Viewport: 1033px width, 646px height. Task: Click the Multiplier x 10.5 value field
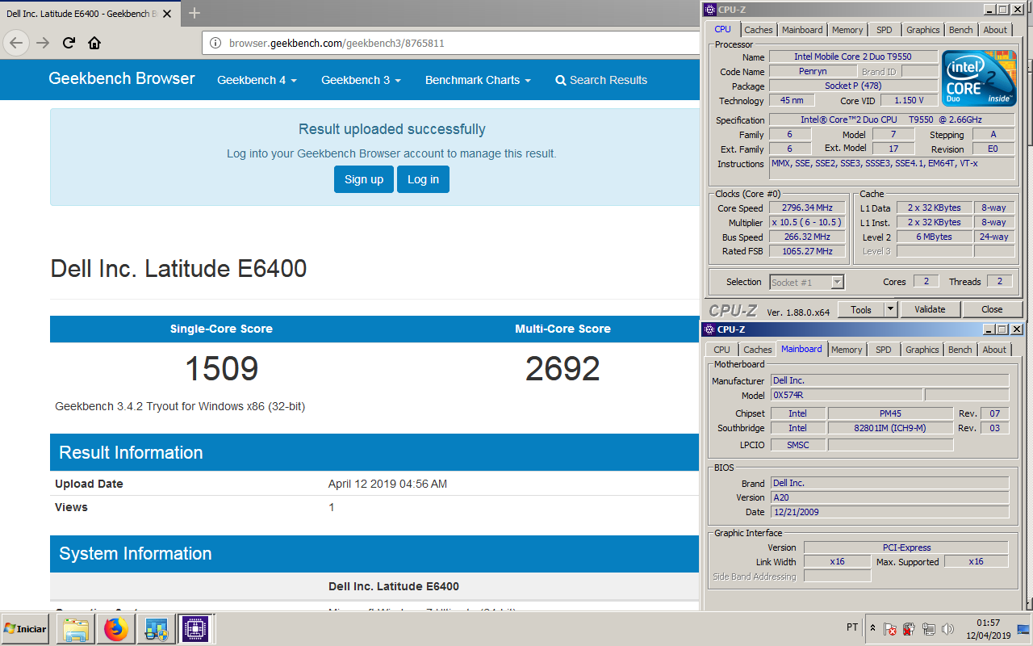coord(807,222)
